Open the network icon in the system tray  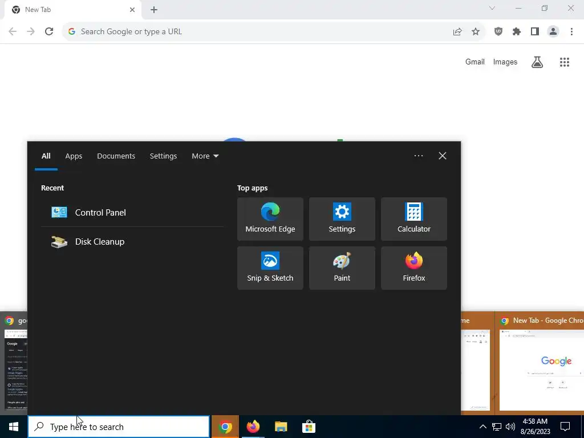coord(497,427)
